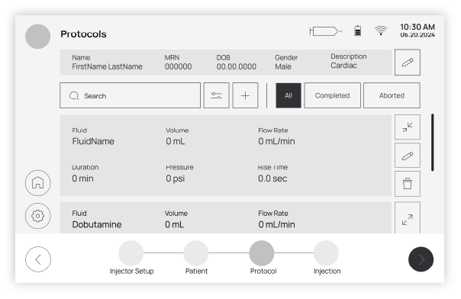Collapse the FluidName protocol card
This screenshot has width=461, height=299.
[x=408, y=127]
